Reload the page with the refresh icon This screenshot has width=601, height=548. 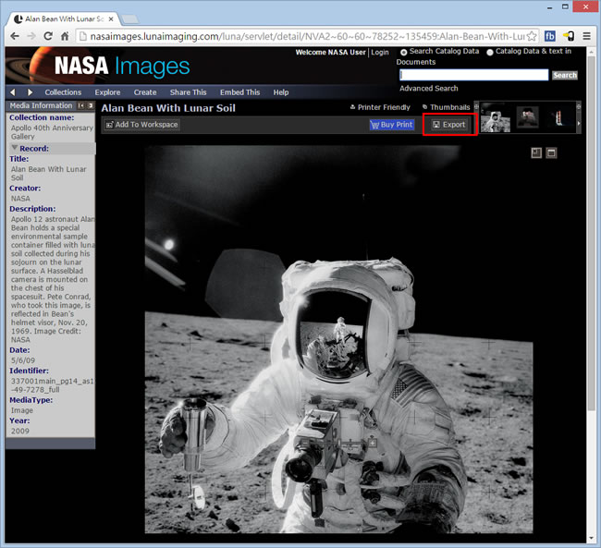[48, 36]
